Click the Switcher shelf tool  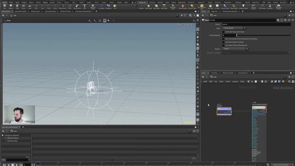tap(270, 6)
